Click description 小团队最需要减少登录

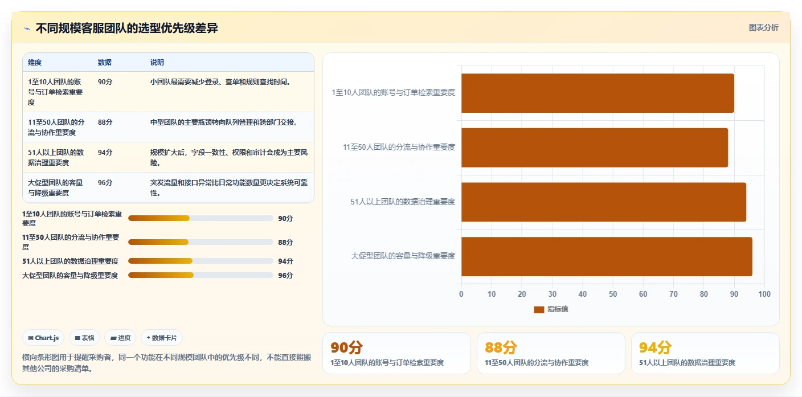(x=221, y=82)
